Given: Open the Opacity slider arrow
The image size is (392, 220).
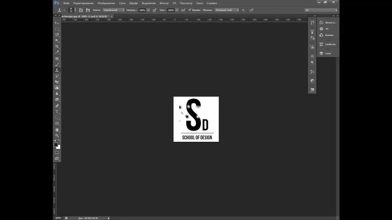Looking at the screenshot, I should (148, 10).
